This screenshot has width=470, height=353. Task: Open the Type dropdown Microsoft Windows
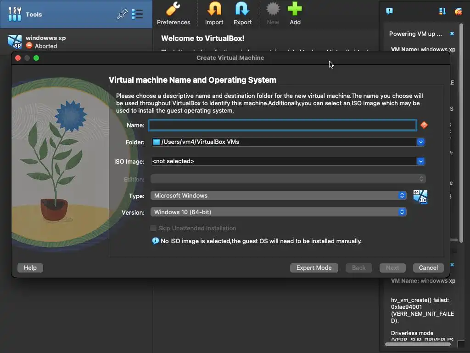pyautogui.click(x=278, y=195)
